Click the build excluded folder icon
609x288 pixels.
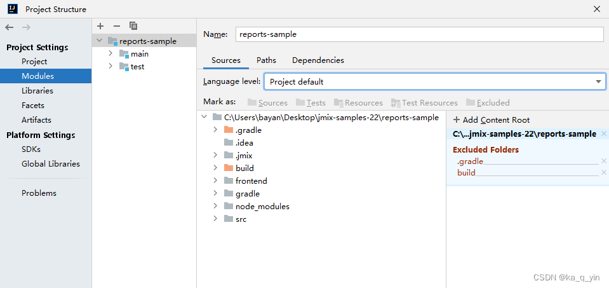click(229, 168)
